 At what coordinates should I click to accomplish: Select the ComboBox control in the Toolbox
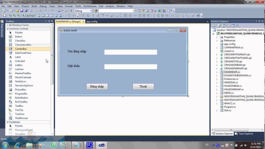click(21, 49)
